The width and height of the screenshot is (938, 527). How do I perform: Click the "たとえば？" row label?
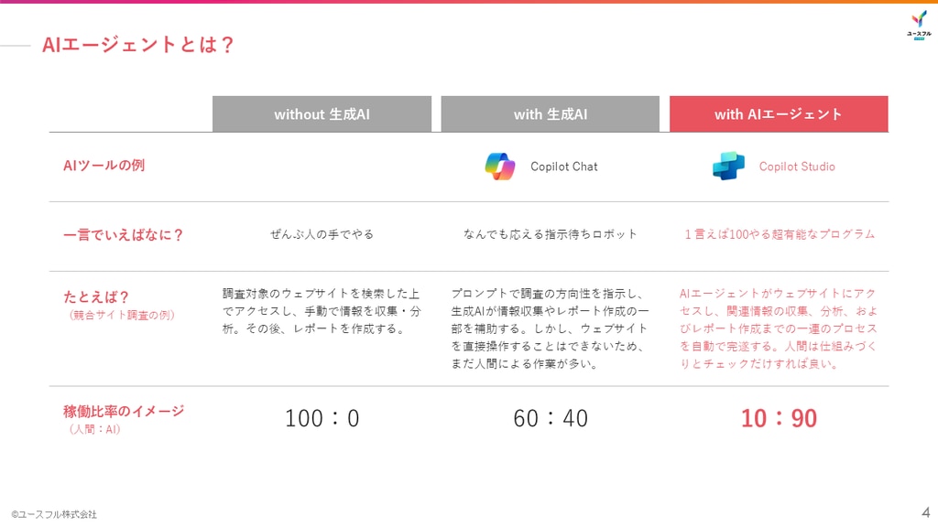(x=96, y=297)
